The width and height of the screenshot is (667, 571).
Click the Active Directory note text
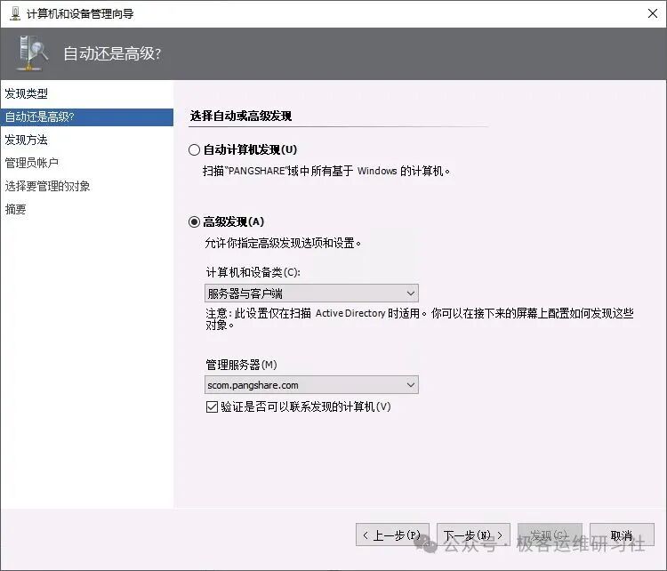[420, 319]
